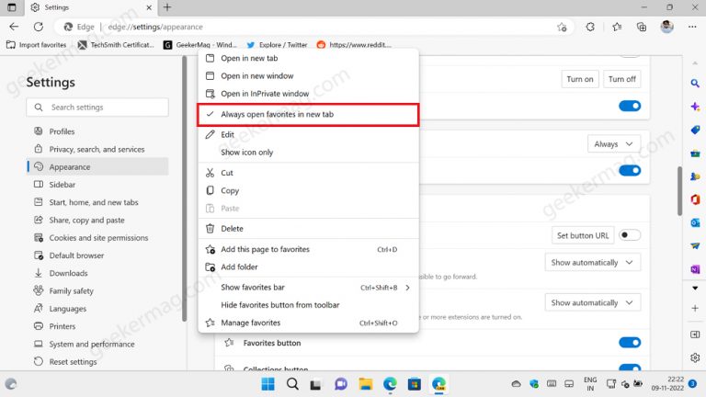
Task: Open tab actions menu icon
Action: coord(12,7)
